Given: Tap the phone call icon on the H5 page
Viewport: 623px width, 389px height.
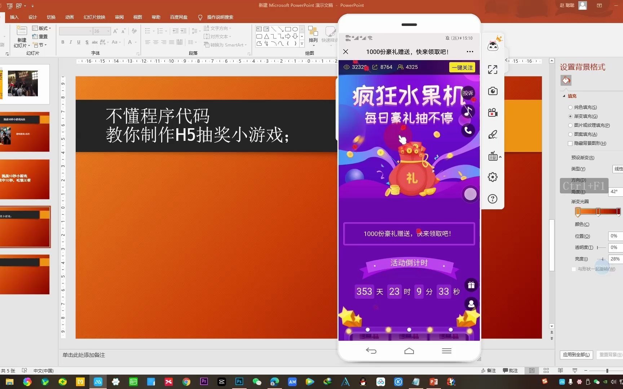Looking at the screenshot, I should pyautogui.click(x=468, y=130).
